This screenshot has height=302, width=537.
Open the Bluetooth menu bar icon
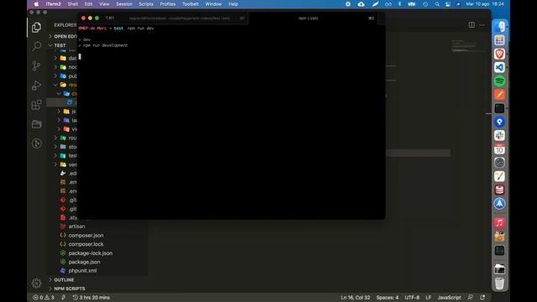(x=399, y=4)
